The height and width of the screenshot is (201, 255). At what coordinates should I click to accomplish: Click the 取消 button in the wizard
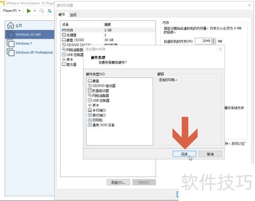pyautogui.click(x=210, y=154)
